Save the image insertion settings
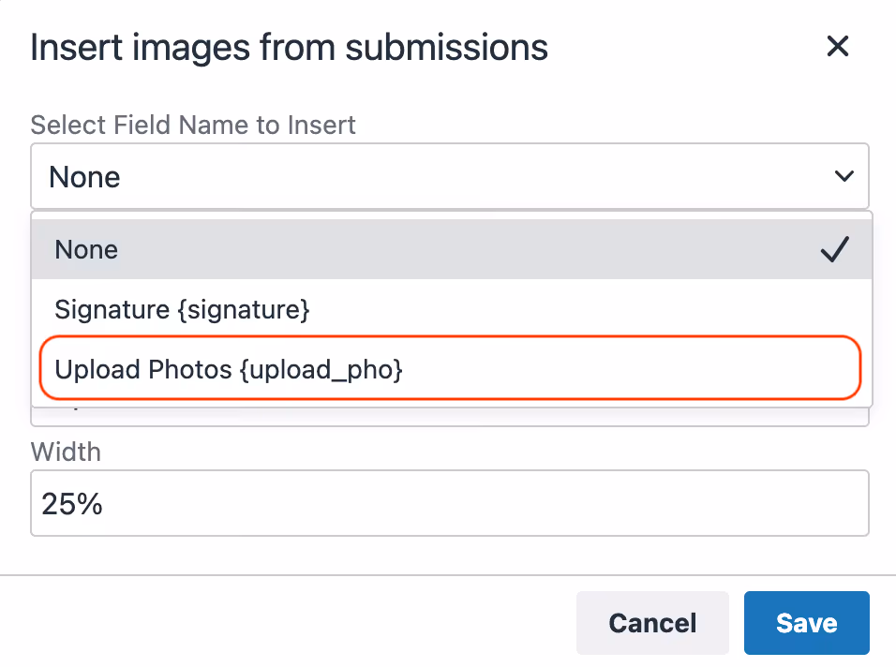This screenshot has width=896, height=667. pyautogui.click(x=806, y=622)
